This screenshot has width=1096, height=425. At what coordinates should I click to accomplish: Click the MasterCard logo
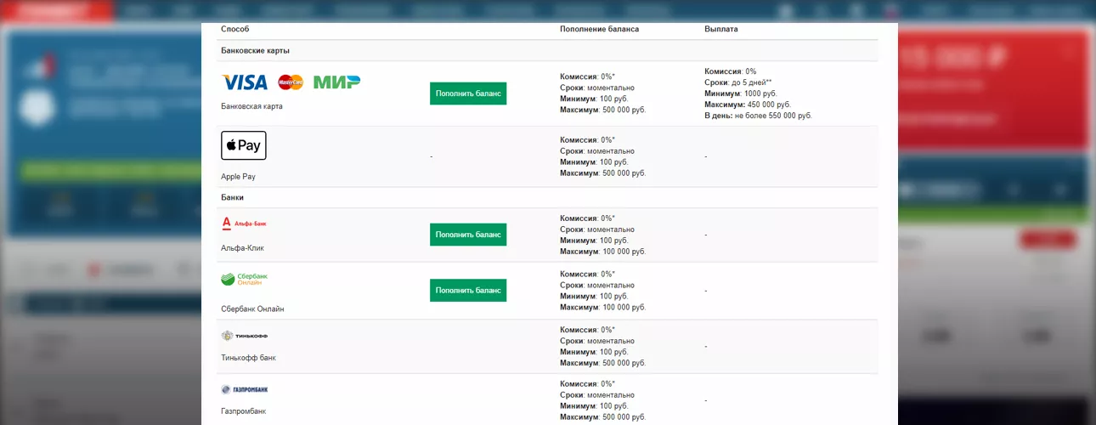[x=291, y=82]
